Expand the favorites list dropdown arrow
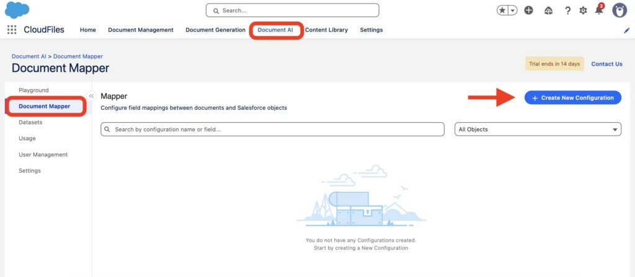Image resolution: width=635 pixels, height=277 pixels. 513,11
